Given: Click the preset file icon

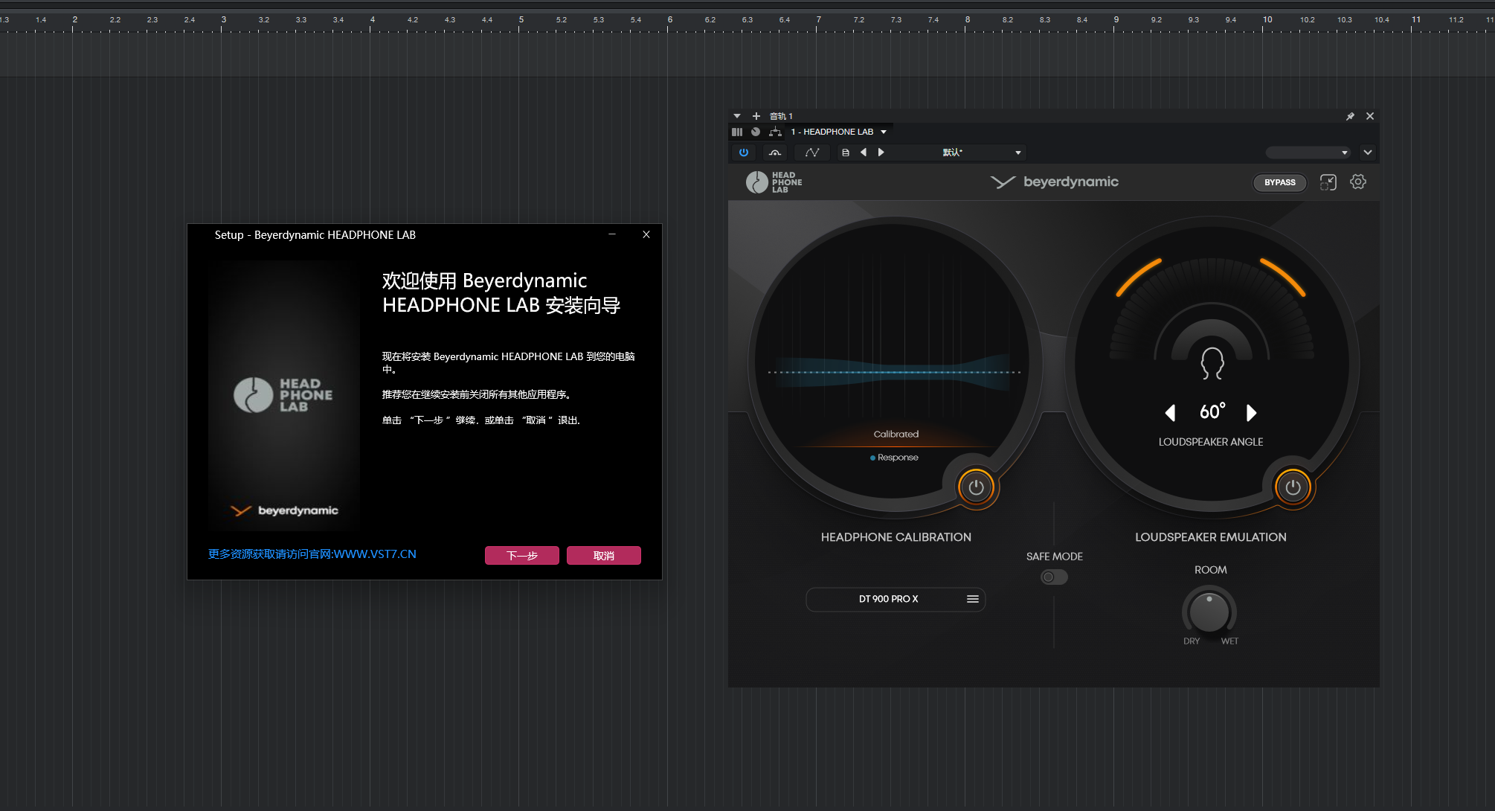Looking at the screenshot, I should (x=845, y=153).
